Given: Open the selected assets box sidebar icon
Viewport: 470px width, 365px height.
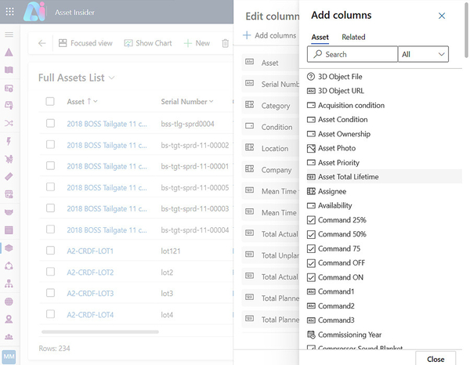Looking at the screenshot, I should (x=9, y=248).
